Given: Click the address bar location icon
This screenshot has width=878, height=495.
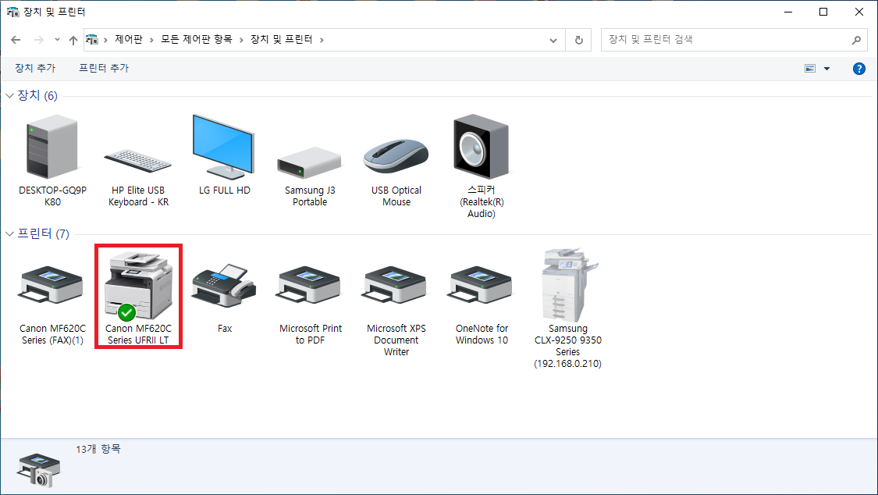Looking at the screenshot, I should (x=92, y=40).
